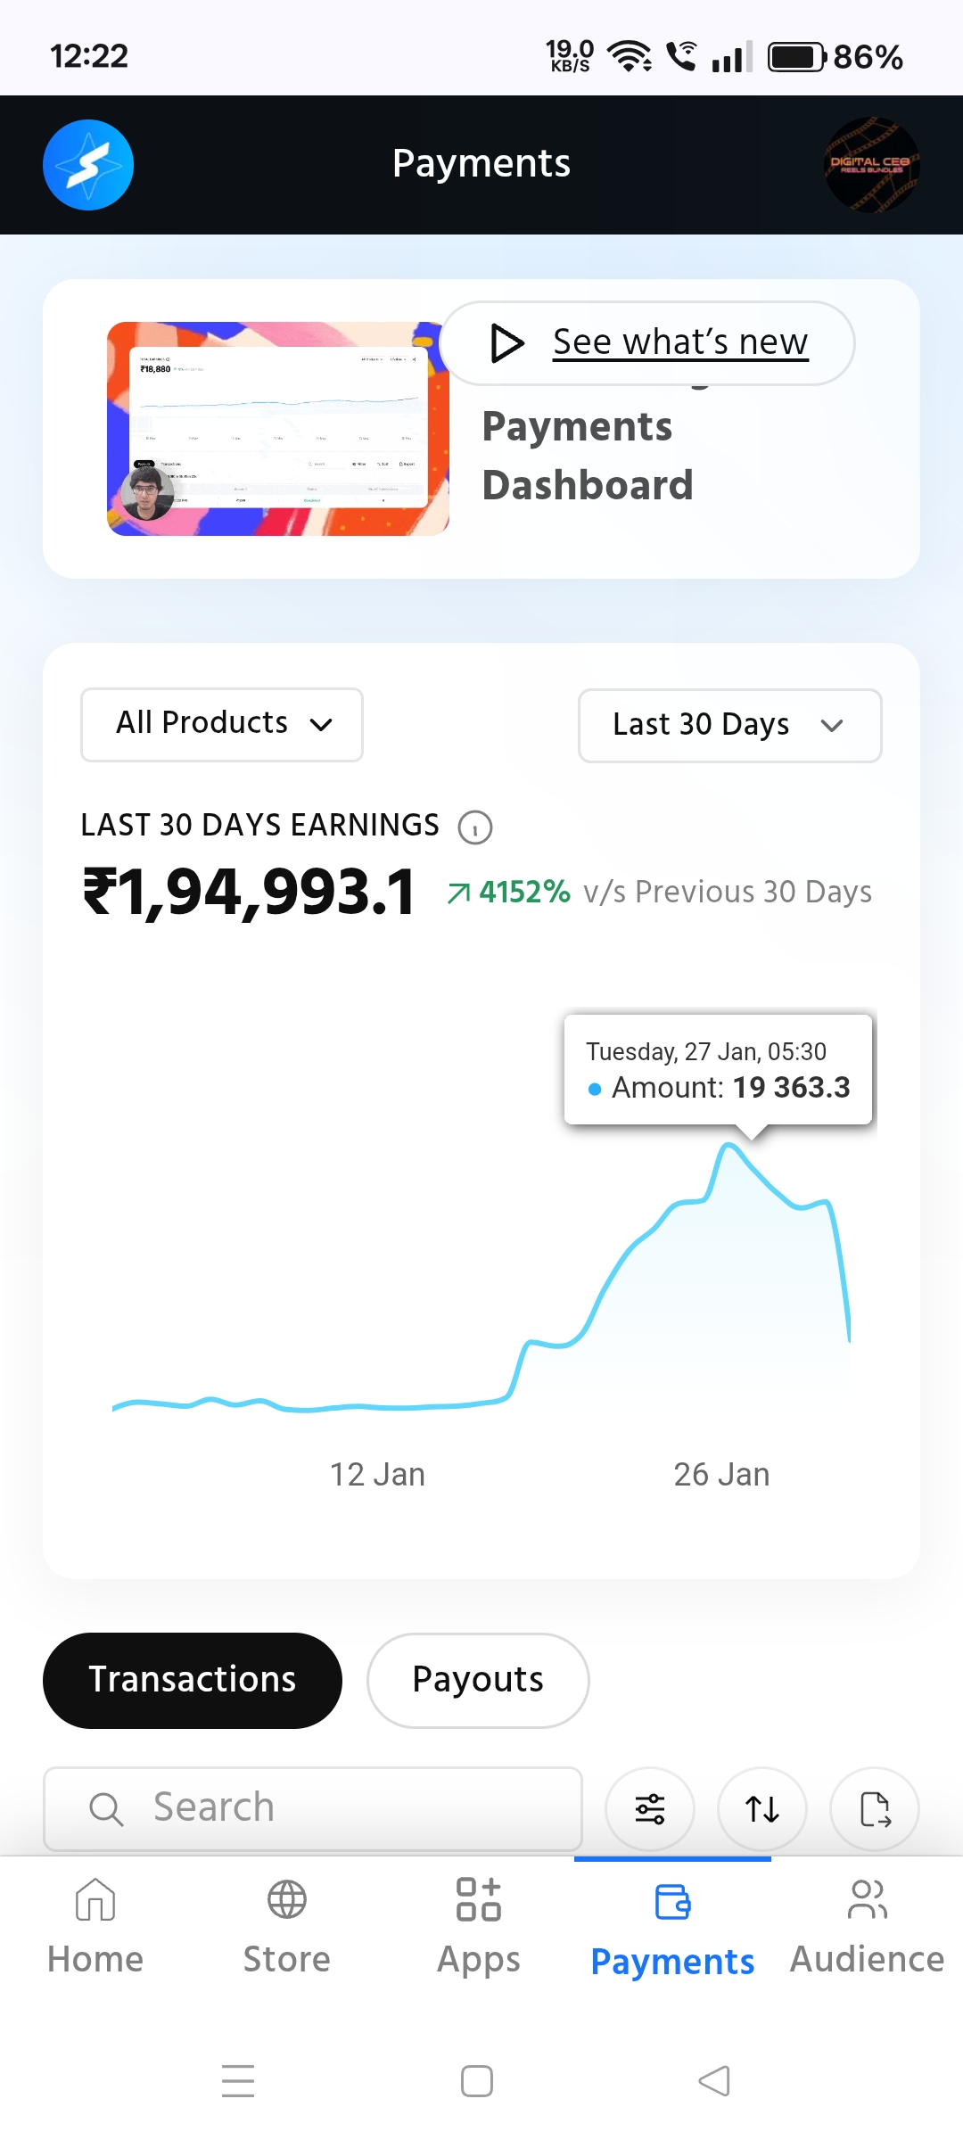Tap the export transactions icon

[x=875, y=1809]
